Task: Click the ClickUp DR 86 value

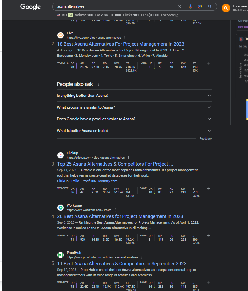Action: pyautogui.click(x=72, y=192)
